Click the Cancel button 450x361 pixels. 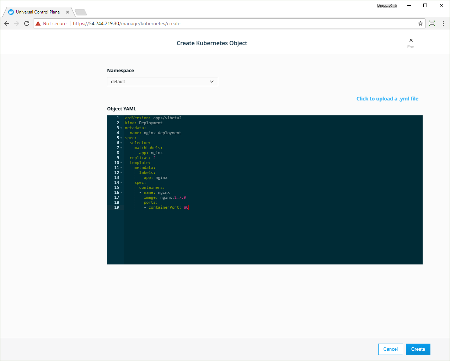390,349
